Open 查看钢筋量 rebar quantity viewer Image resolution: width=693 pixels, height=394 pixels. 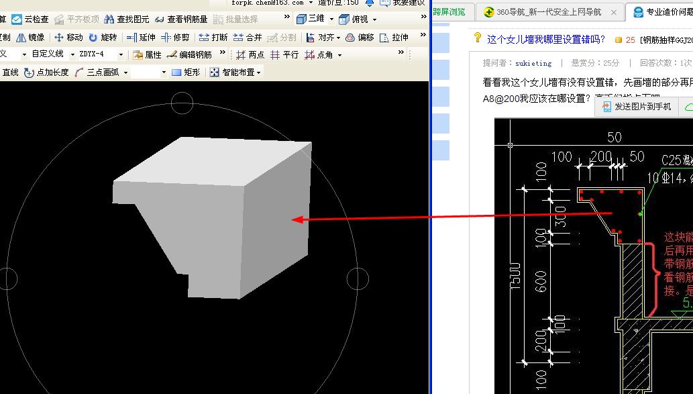coord(180,19)
